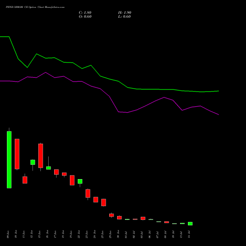Click the 09 Jun date label on axis
Screen dimensions: 246x246
(8, 234)
